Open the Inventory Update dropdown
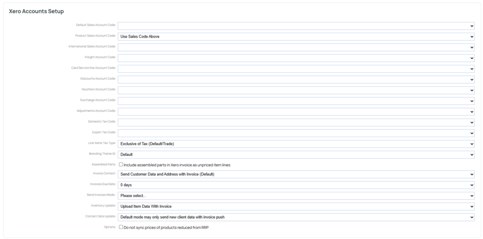 tap(296, 206)
